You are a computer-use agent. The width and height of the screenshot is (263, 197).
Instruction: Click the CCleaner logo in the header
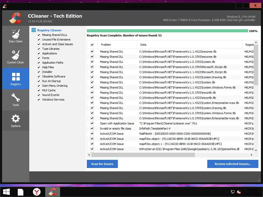pos(15,18)
